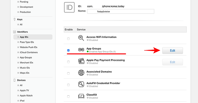Click the Enable column header
The image size is (198, 103).
click(x=69, y=29)
